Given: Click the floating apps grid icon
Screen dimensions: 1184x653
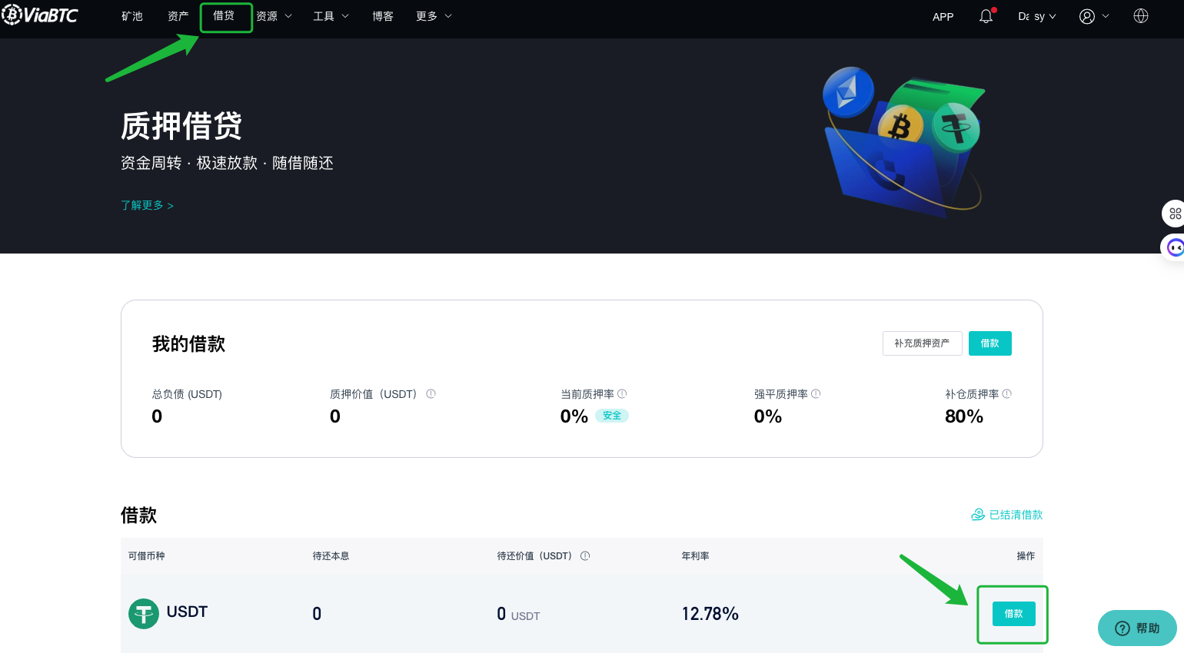Looking at the screenshot, I should tap(1174, 213).
